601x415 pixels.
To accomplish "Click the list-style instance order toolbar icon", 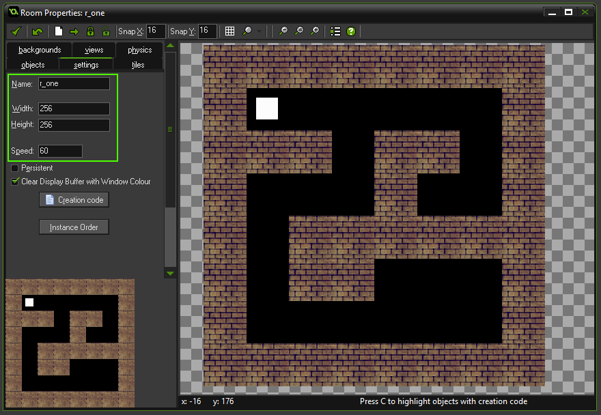I will tap(335, 31).
